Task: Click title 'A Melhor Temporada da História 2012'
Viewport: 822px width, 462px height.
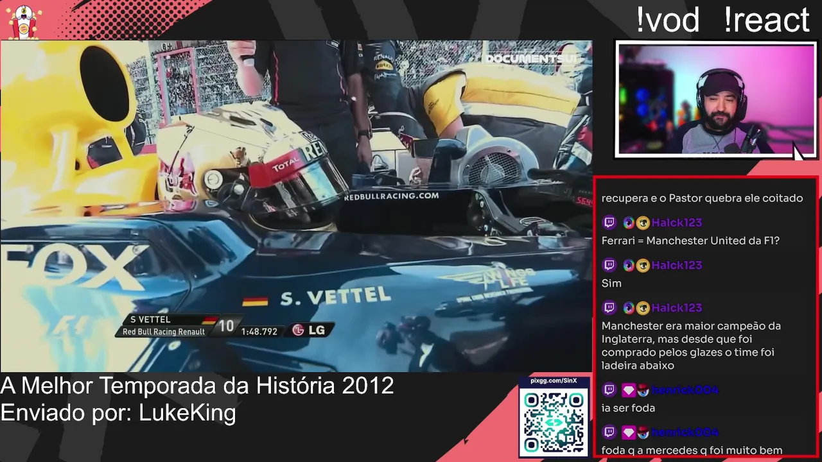Action: [x=197, y=386]
